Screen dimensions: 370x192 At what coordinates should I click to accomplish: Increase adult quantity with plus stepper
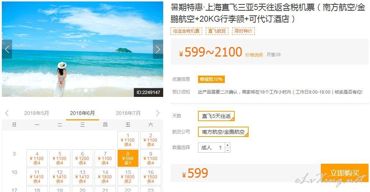pyautogui.click(x=227, y=145)
